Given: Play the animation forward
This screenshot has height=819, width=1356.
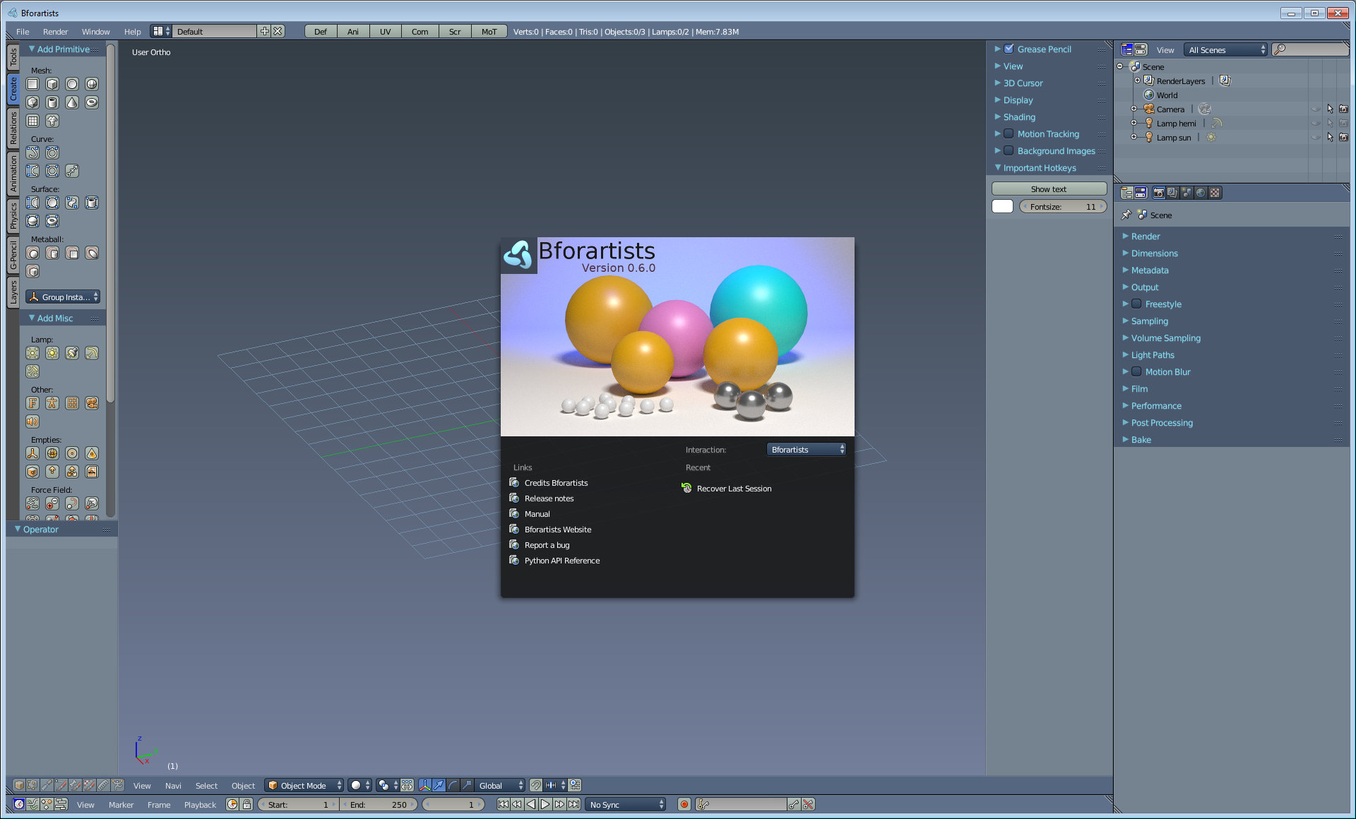Looking at the screenshot, I should (545, 804).
